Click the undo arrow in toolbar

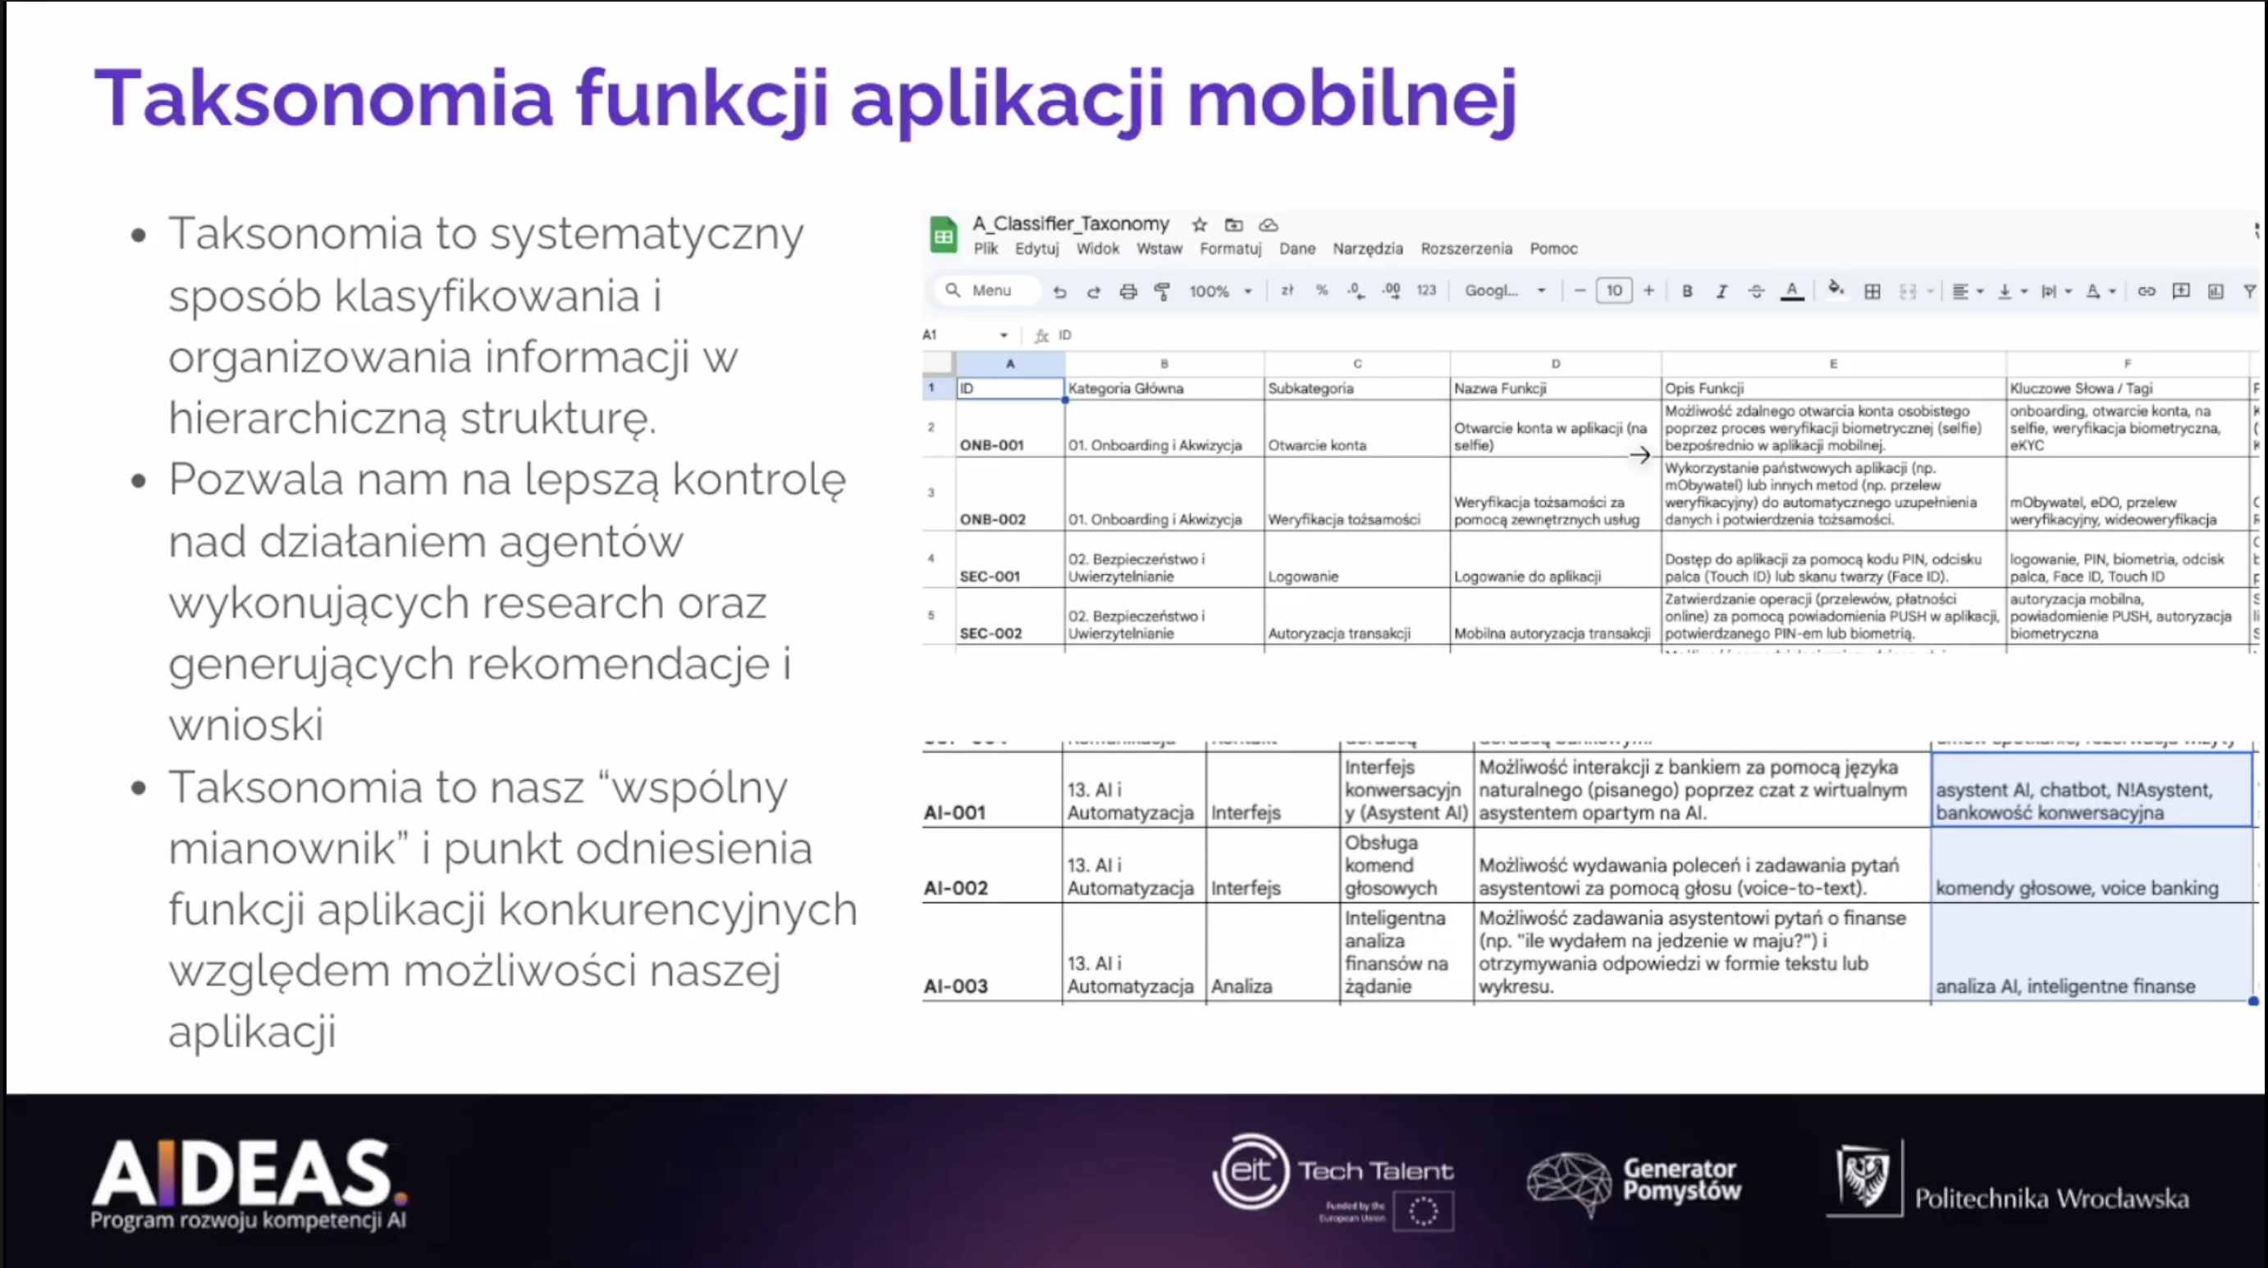pos(1059,291)
